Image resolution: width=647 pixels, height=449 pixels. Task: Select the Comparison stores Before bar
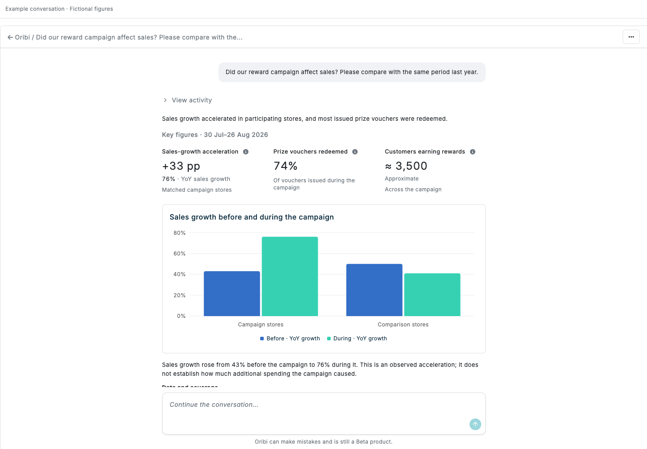(374, 290)
